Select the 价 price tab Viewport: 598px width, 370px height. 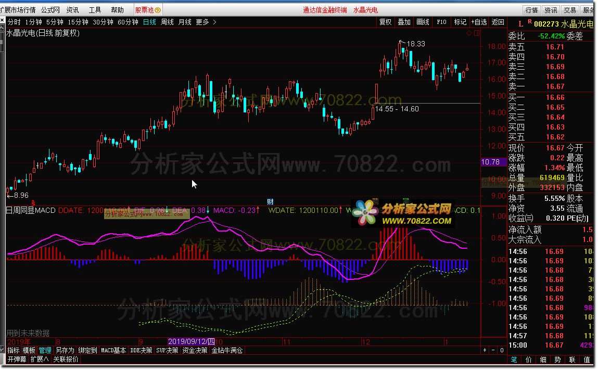[529, 360]
